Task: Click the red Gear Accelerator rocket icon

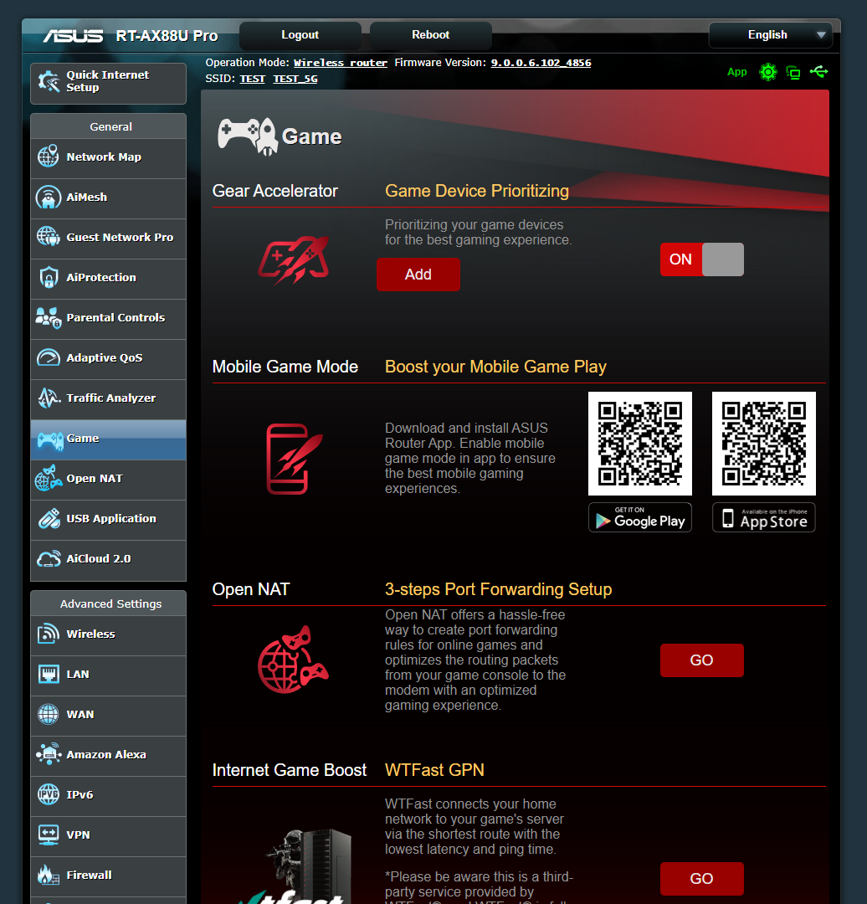Action: (294, 259)
